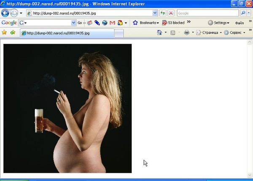Viewport: 253px width, 181px height.
Task: Click the RSS feeds icon
Action: [x=173, y=33]
